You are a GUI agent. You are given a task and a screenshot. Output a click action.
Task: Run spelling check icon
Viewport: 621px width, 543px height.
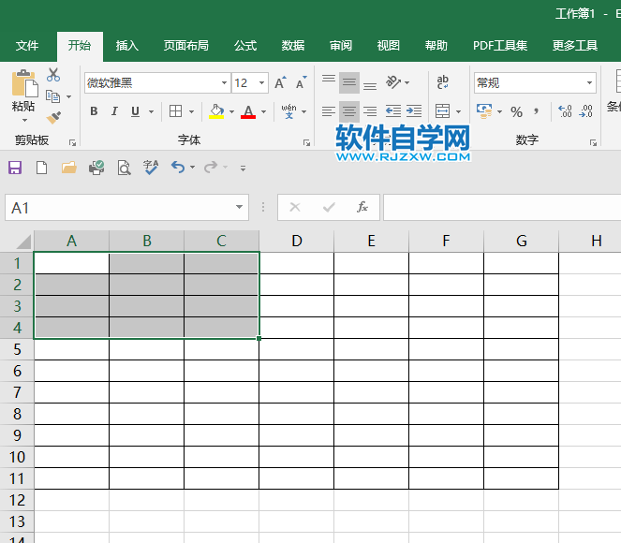pos(151,168)
